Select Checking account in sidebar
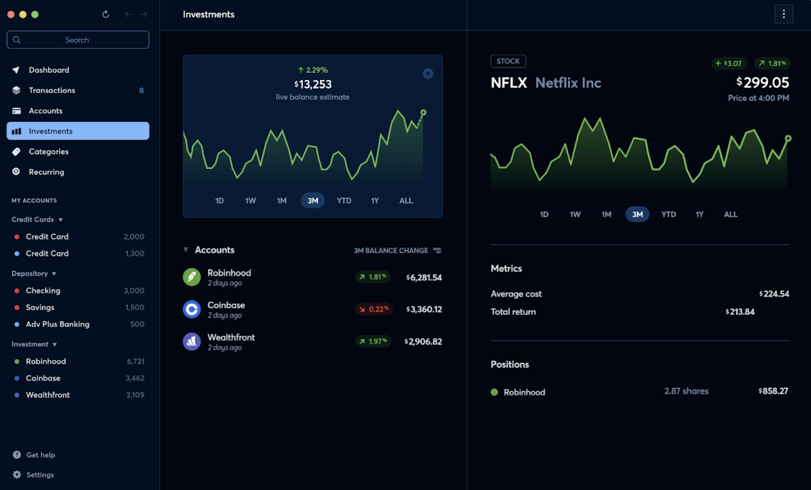 tap(79, 290)
